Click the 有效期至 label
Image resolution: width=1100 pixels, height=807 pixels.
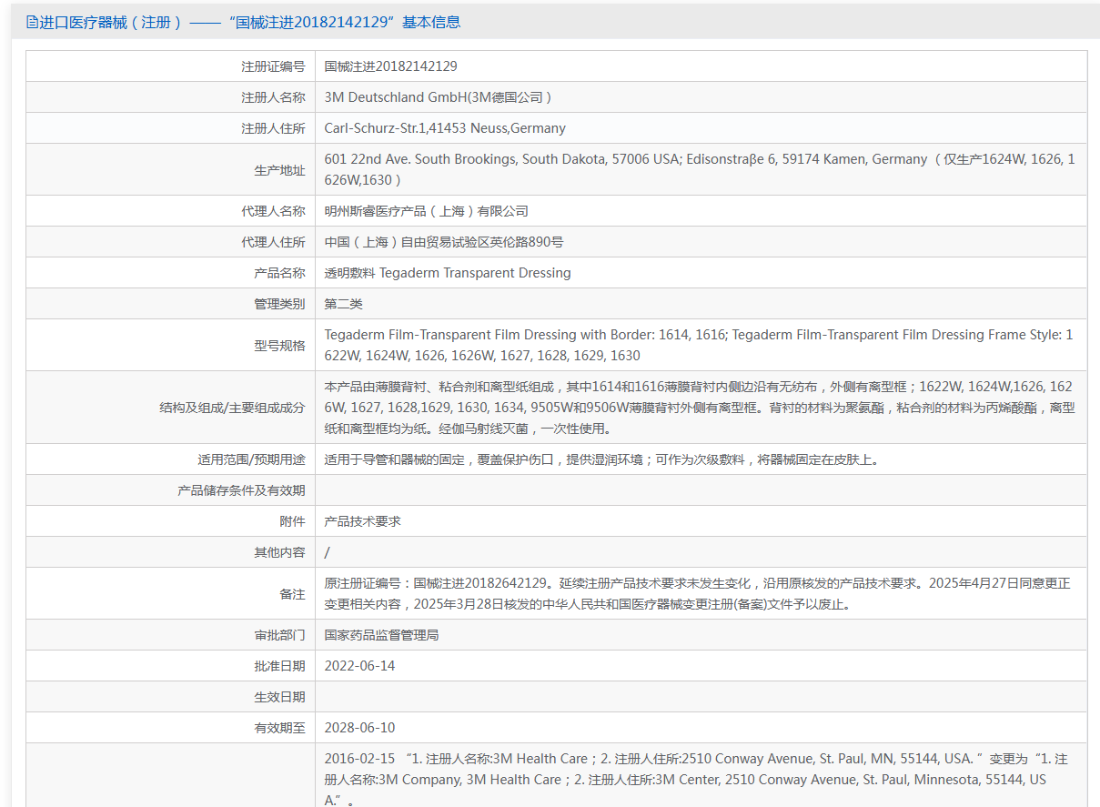pos(279,728)
